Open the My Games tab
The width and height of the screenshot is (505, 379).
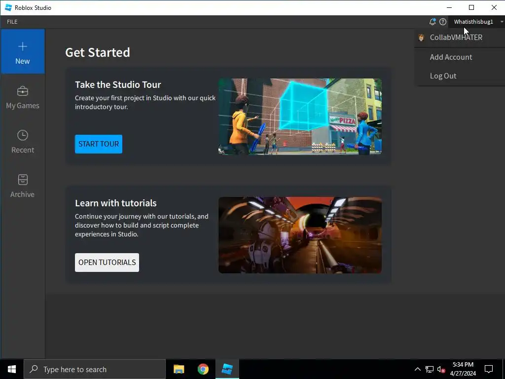tap(23, 97)
